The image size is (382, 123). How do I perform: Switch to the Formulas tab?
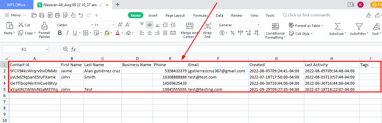tap(201, 15)
